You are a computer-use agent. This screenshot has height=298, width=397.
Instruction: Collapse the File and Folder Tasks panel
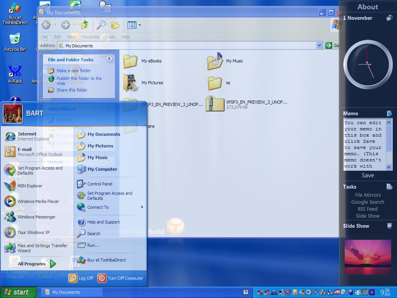(x=109, y=59)
